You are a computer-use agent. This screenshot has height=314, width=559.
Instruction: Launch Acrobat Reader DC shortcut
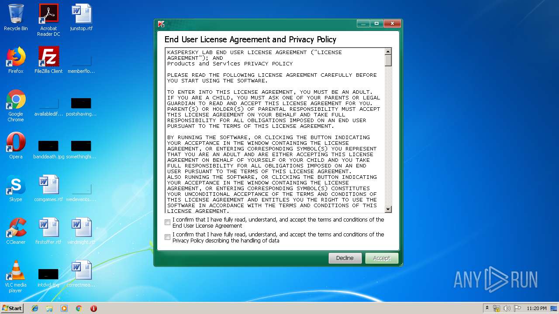[x=48, y=20]
